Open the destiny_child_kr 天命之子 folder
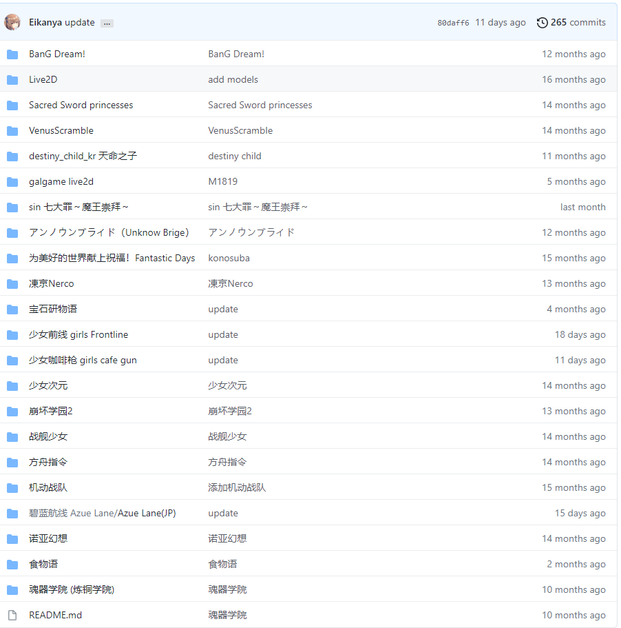The image size is (621, 628). [83, 156]
